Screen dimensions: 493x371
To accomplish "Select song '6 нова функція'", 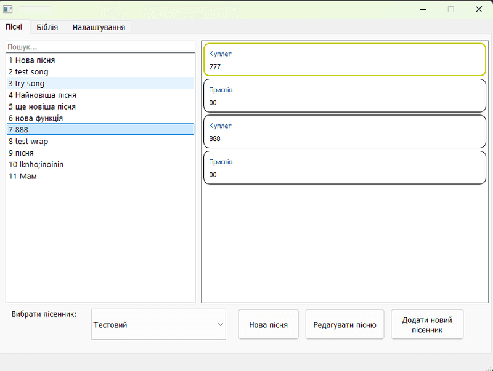I will pos(100,118).
